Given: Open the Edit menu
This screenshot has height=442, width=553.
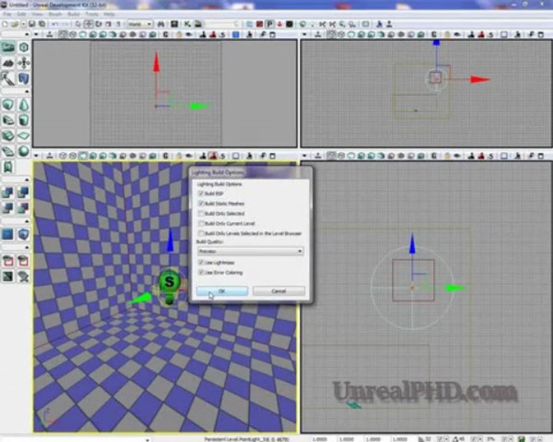Looking at the screenshot, I should coord(22,14).
